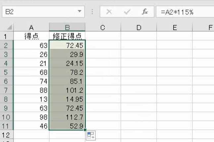Click cell A10 with value 98
The height and width of the screenshot is (142, 214).
tap(31, 116)
